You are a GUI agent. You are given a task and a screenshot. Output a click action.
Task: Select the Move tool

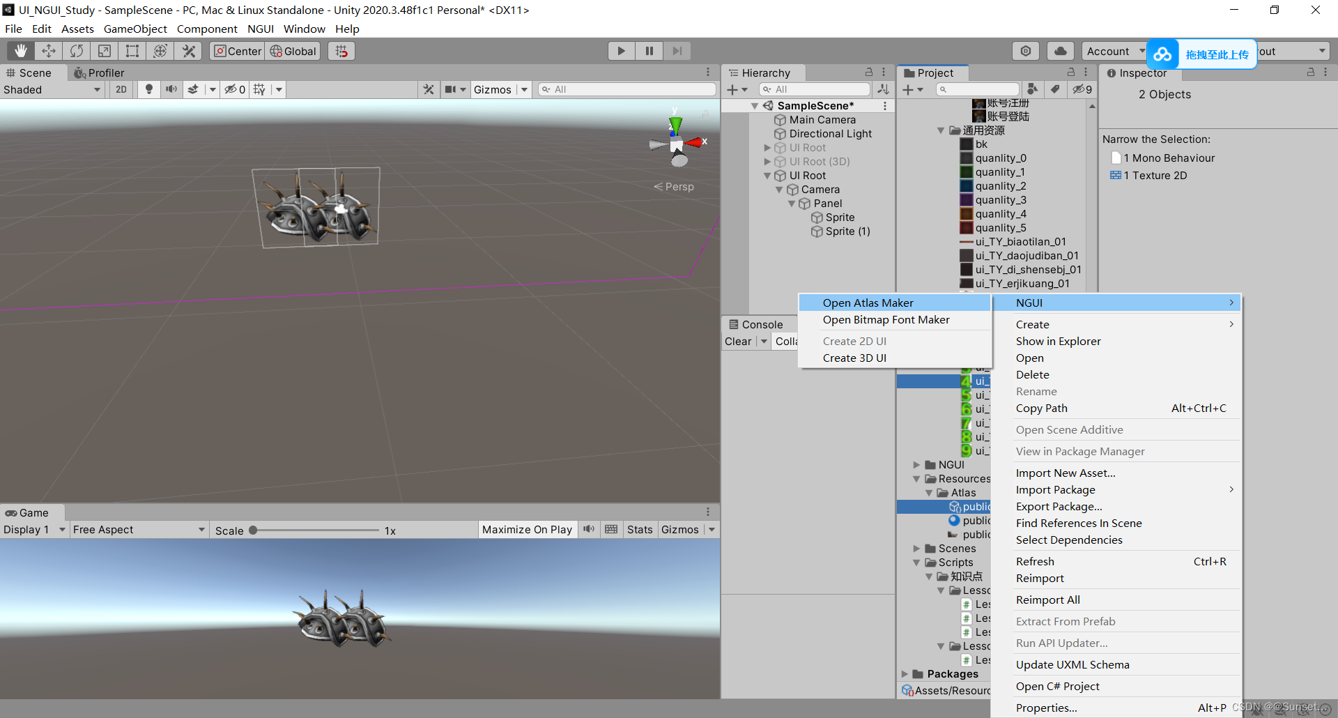(49, 51)
